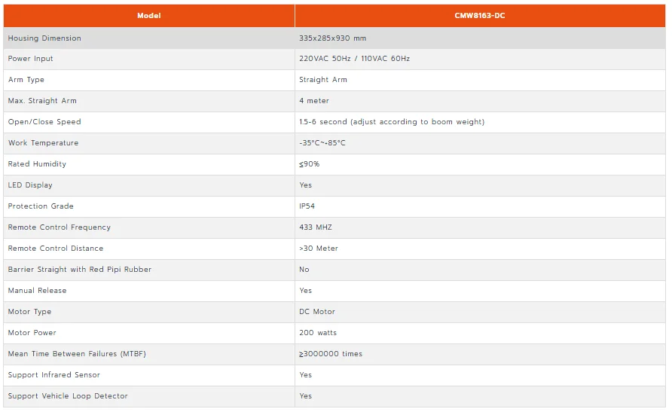Click the 1.5-6 second speed value

tap(392, 122)
